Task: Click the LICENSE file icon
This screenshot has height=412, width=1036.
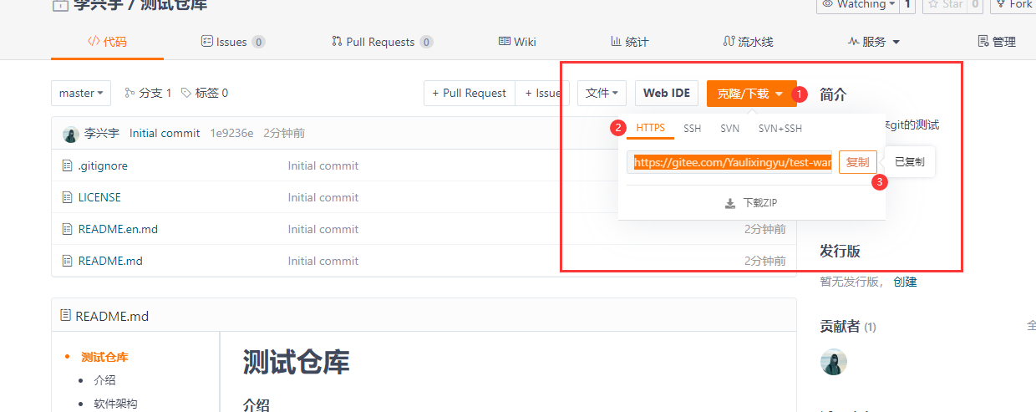Action: coord(68,197)
